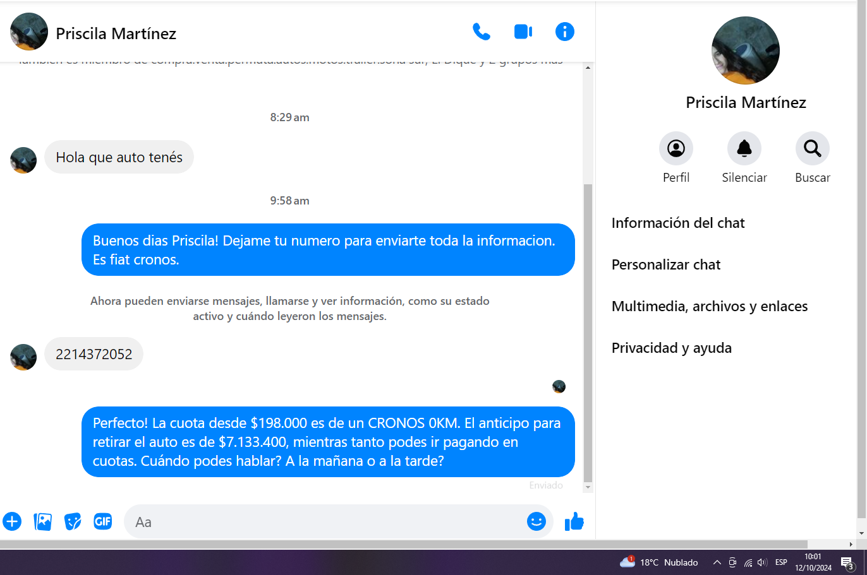The height and width of the screenshot is (575, 867).
Task: Select the 'Hola que auto tenés' message
Action: coord(119,157)
